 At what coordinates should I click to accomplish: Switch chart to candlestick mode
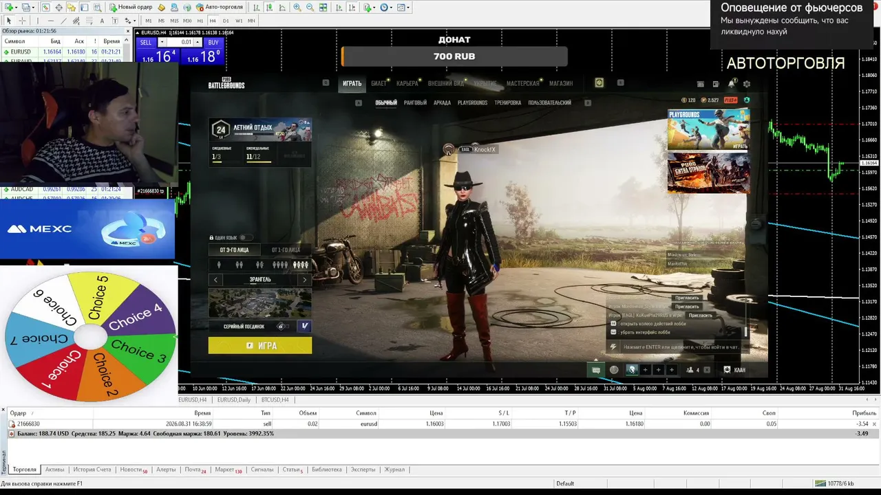coord(269,8)
